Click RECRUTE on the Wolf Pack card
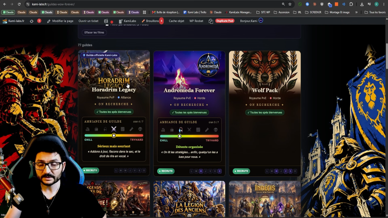 (x=241, y=171)
